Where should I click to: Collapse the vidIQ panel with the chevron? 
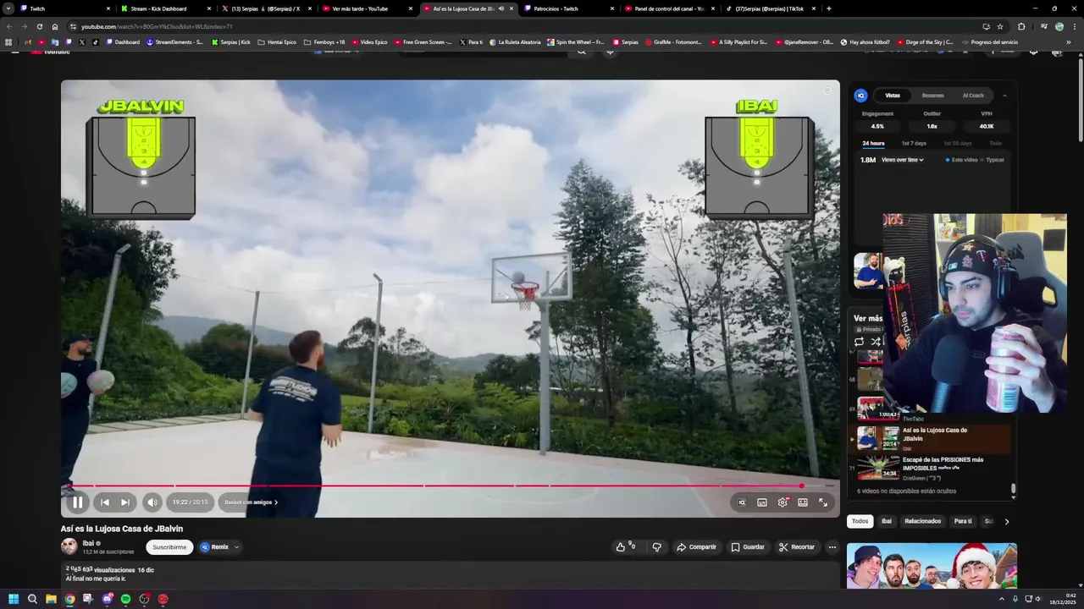pos(1004,96)
